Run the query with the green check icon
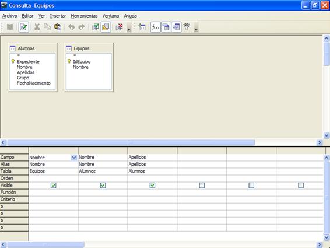 pos(95,27)
